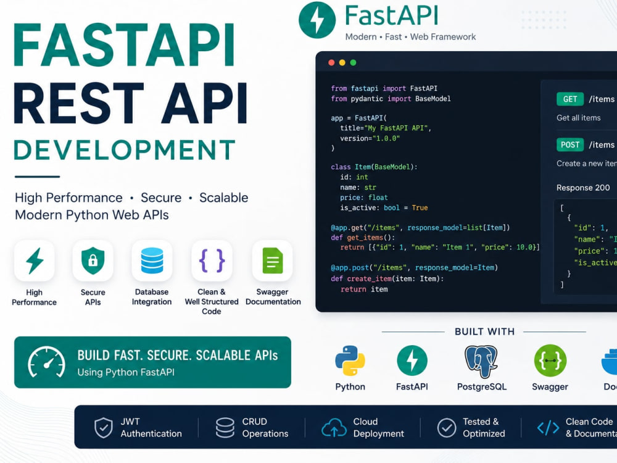The height and width of the screenshot is (463, 617).
Task: Open the Database Integration cylinder icon
Action: (152, 261)
